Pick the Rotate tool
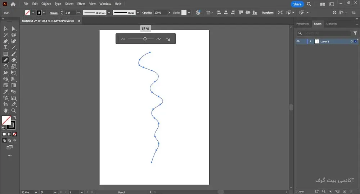 coord(5,66)
